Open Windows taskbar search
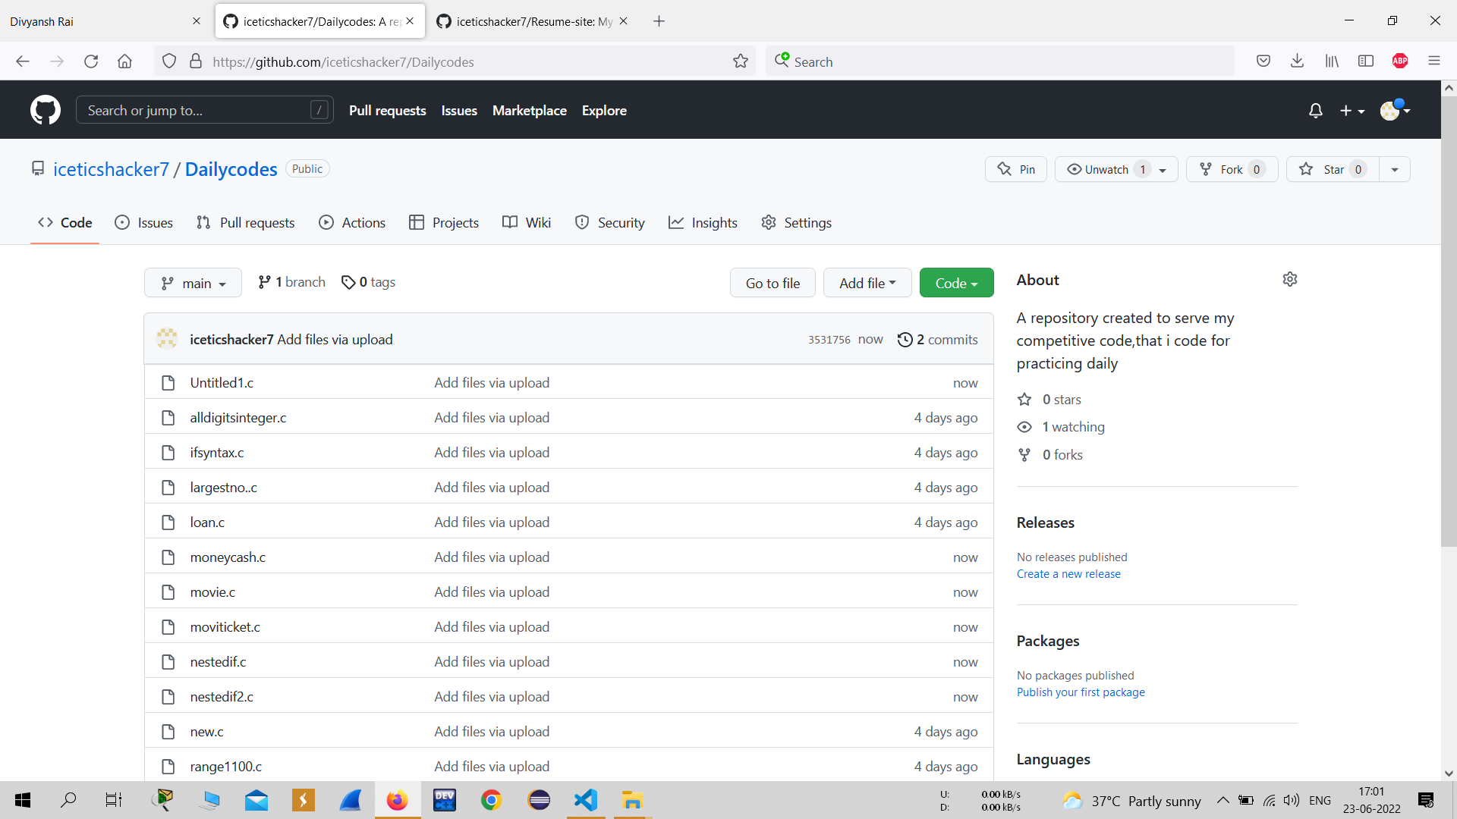The width and height of the screenshot is (1457, 819). coord(68,800)
